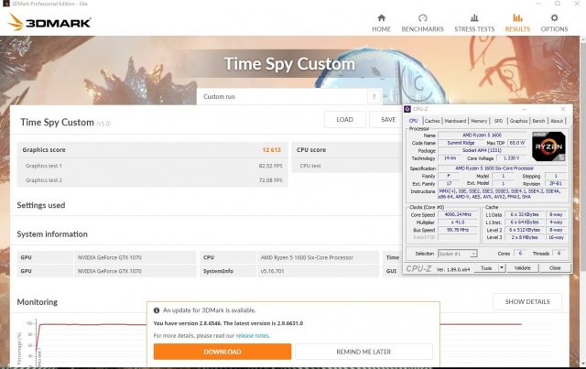Open the Benchmarks gauge icon
Screen dimensions: 586x369
423,17
